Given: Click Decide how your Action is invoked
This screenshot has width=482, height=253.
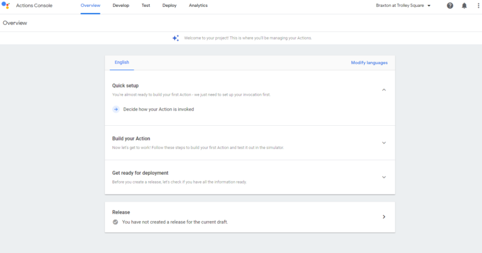Looking at the screenshot, I should point(159,109).
